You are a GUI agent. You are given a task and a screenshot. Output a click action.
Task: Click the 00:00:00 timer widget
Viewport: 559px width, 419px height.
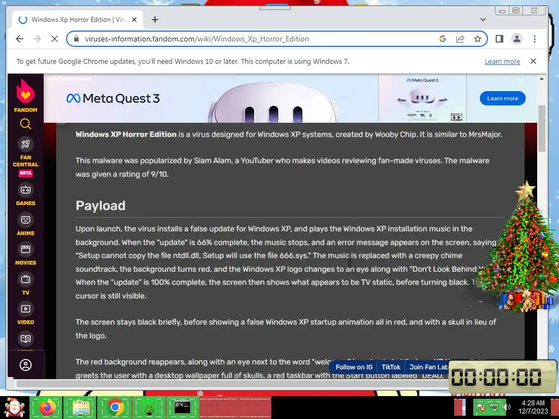click(502, 377)
